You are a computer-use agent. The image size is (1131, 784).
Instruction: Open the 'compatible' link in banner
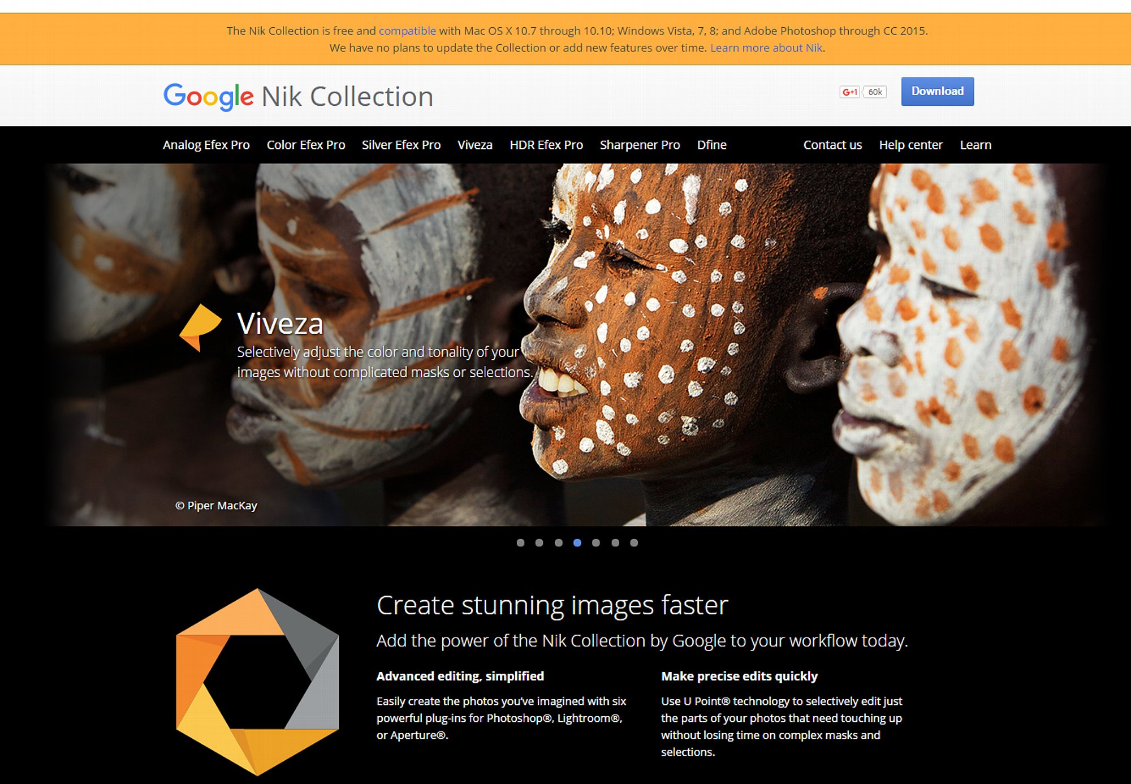pyautogui.click(x=407, y=31)
